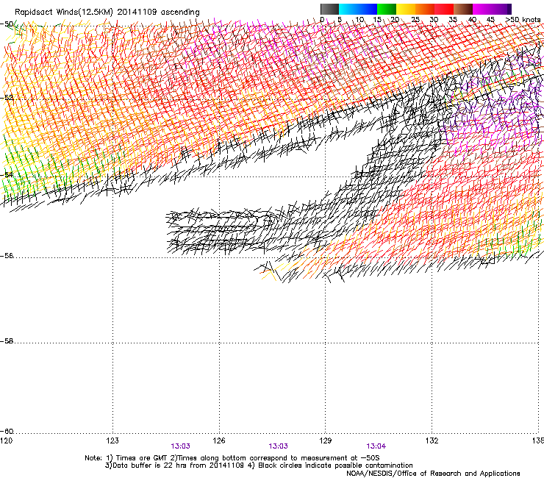The width and height of the screenshot is (544, 478).
Task: Click the longitude label '123'
Action: [112, 440]
